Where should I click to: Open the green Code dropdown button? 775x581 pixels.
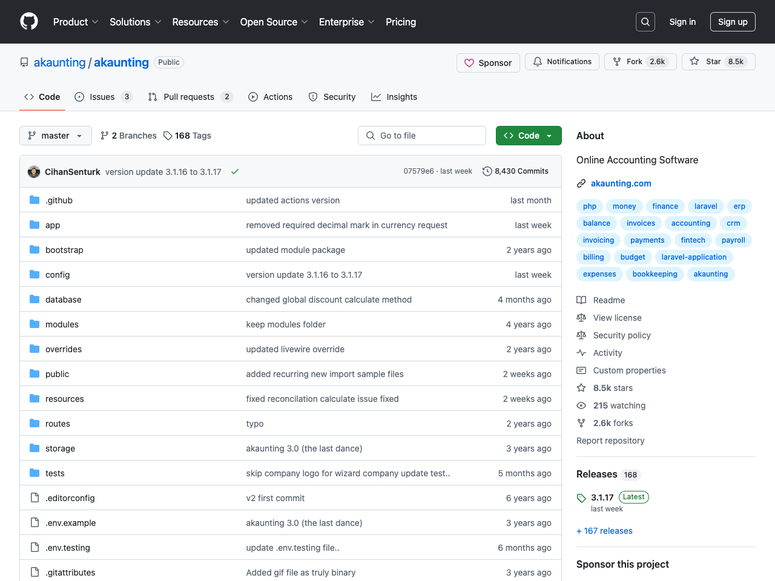(x=529, y=136)
